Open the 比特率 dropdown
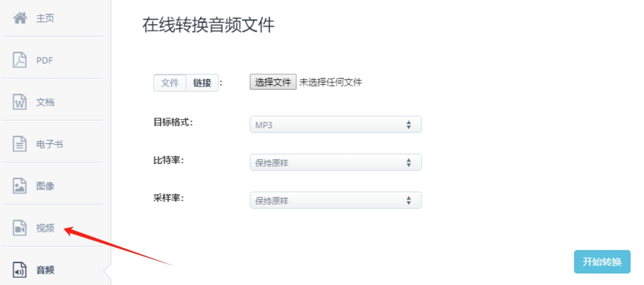Image resolution: width=644 pixels, height=285 pixels. point(336,163)
